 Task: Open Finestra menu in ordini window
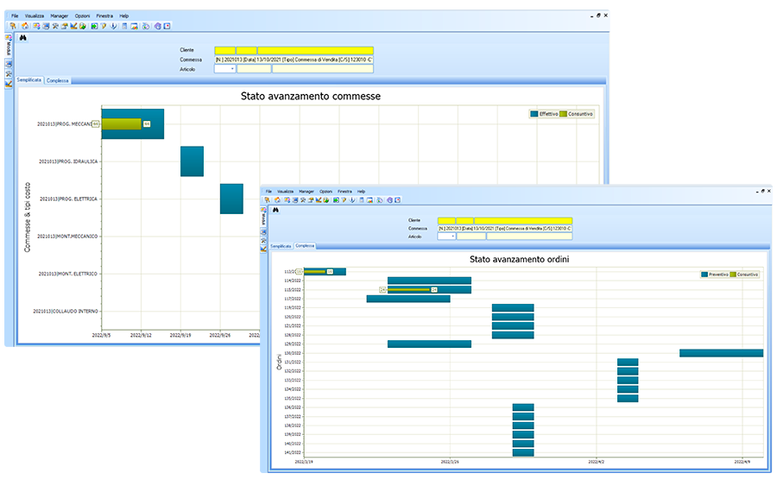[x=344, y=192]
